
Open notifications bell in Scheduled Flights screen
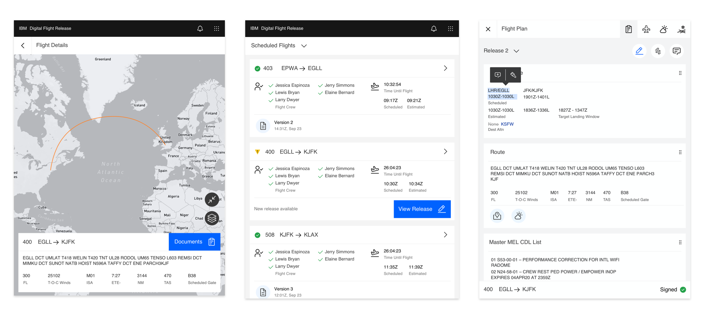coord(434,29)
